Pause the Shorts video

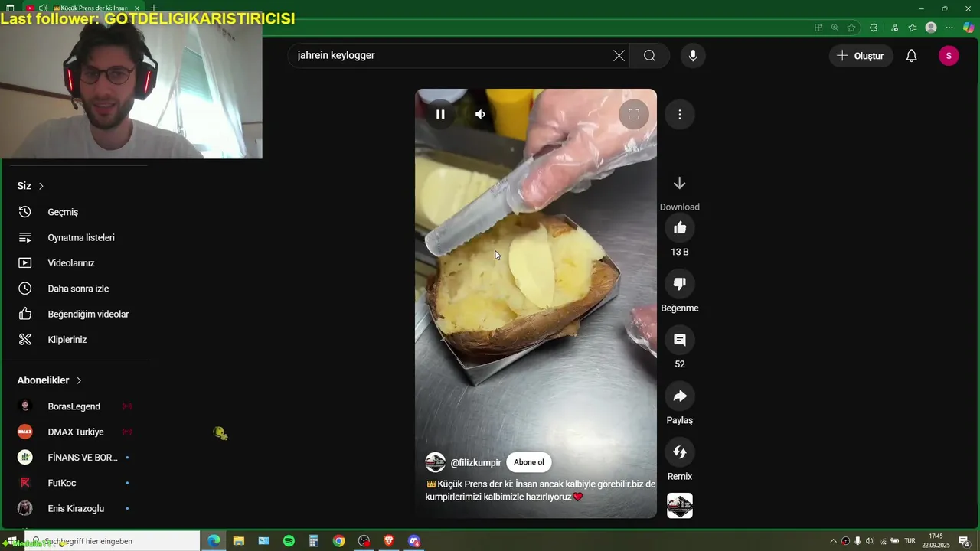coord(440,114)
